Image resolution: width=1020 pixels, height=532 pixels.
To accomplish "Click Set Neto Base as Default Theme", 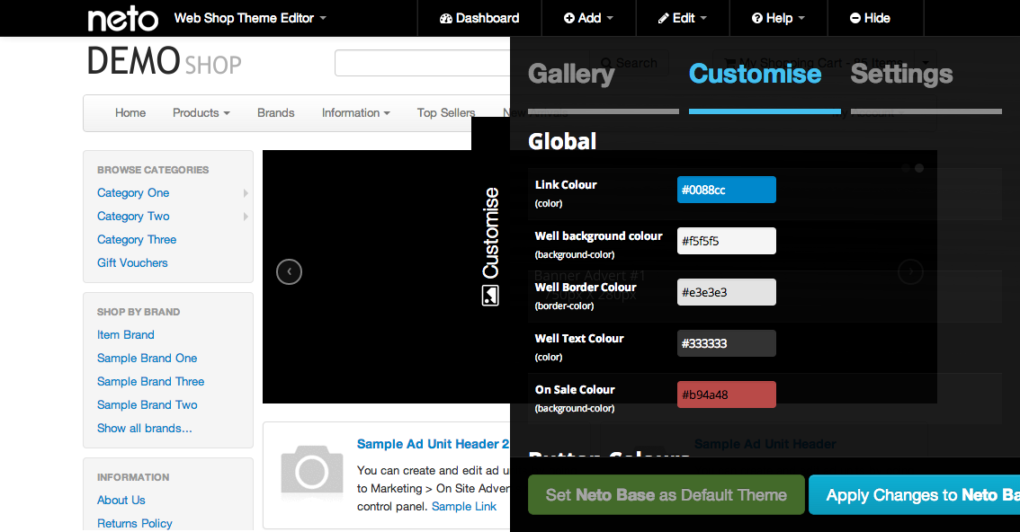I will click(667, 495).
